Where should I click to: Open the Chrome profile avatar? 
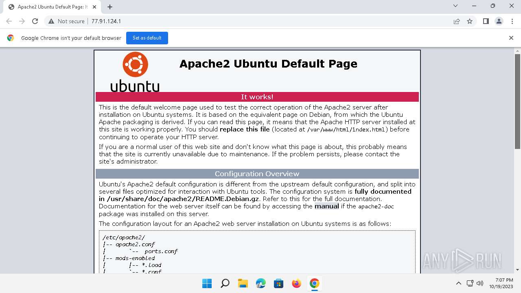tap(499, 21)
